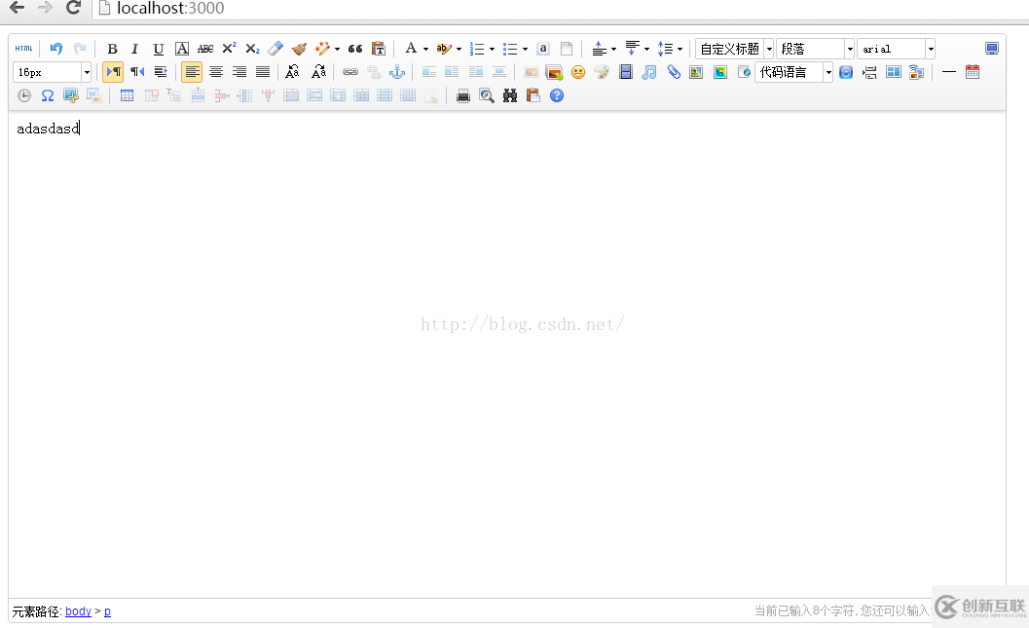
Task: Click the paste as plain text icon
Action: point(379,49)
